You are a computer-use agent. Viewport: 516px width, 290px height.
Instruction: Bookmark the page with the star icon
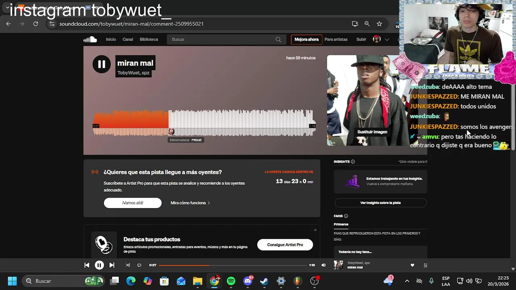(x=379, y=24)
